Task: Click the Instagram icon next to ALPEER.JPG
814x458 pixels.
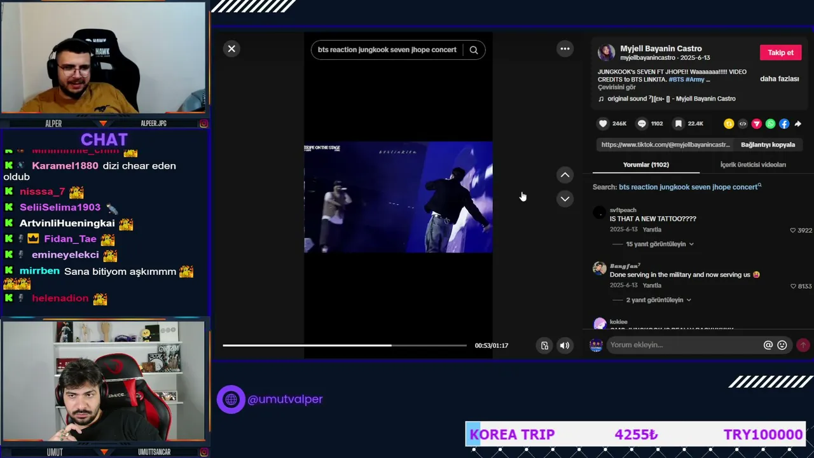Action: point(203,123)
